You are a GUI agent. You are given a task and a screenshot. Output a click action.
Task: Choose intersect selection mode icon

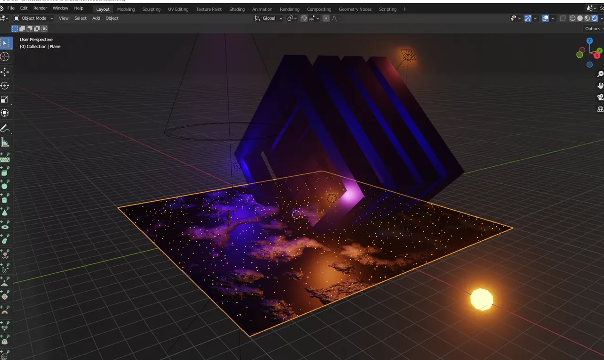click(x=44, y=29)
